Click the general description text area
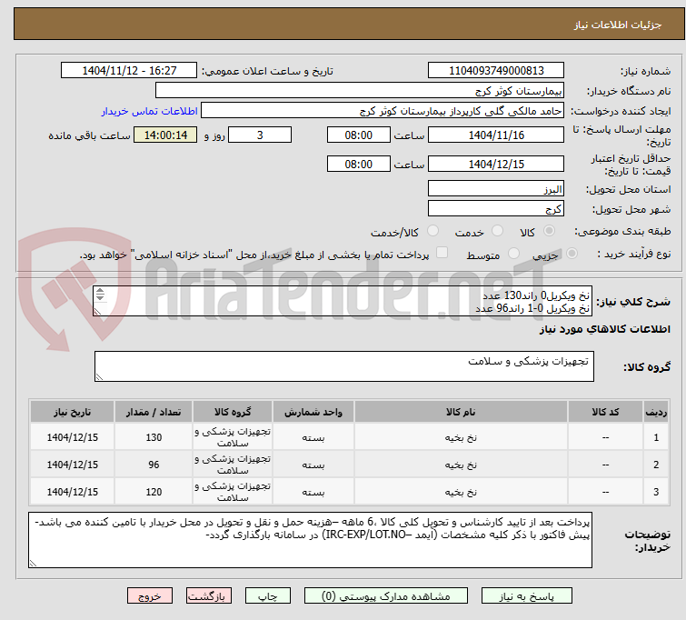The image size is (686, 620). click(343, 301)
